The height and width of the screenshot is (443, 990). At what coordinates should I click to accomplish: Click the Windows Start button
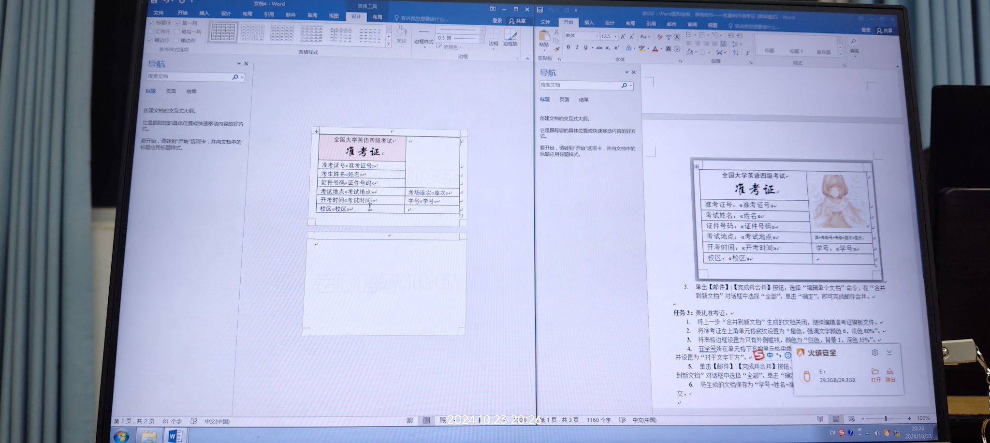[121, 436]
